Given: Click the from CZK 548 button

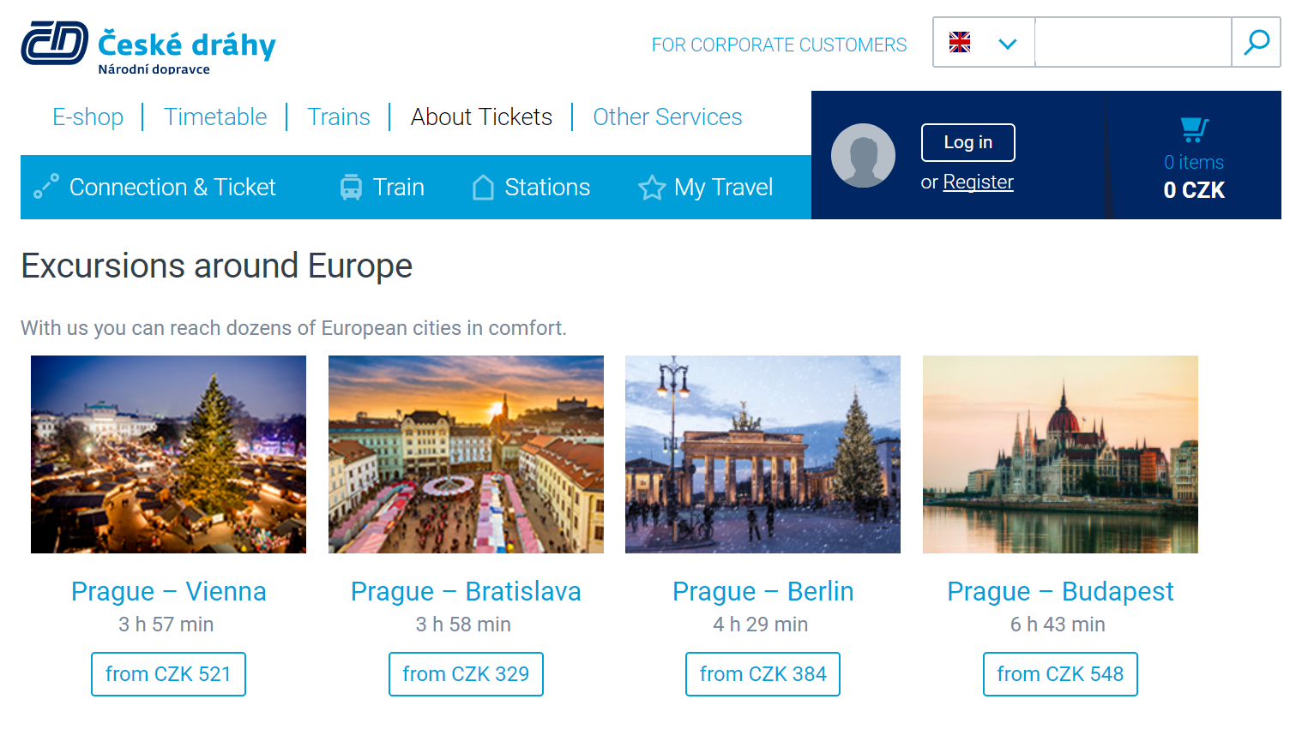Looking at the screenshot, I should point(1060,674).
